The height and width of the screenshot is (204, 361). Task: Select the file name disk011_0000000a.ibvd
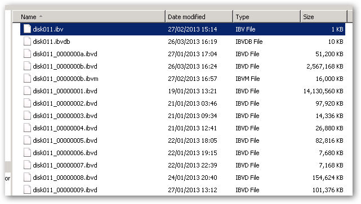coord(65,54)
